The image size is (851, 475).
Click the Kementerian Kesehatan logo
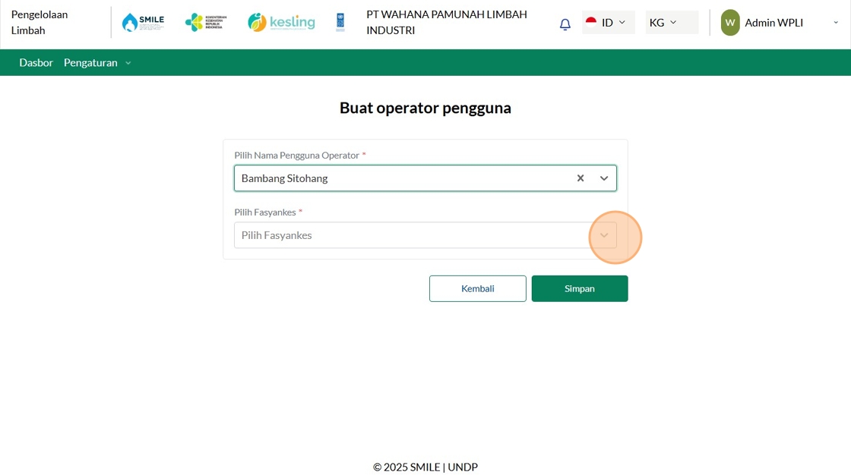[x=206, y=22]
